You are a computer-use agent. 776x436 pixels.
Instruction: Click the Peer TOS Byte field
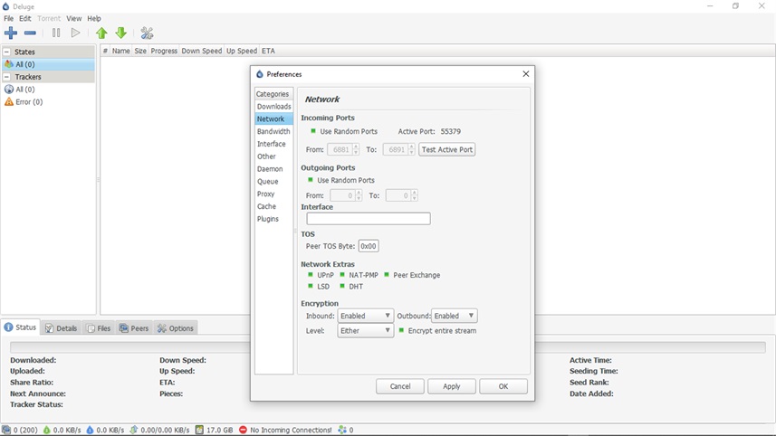(369, 246)
